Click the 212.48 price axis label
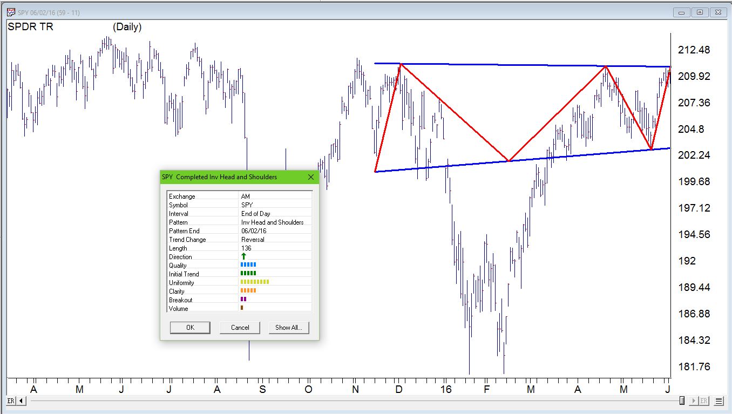Screen dimensions: 732x414 coord(694,50)
